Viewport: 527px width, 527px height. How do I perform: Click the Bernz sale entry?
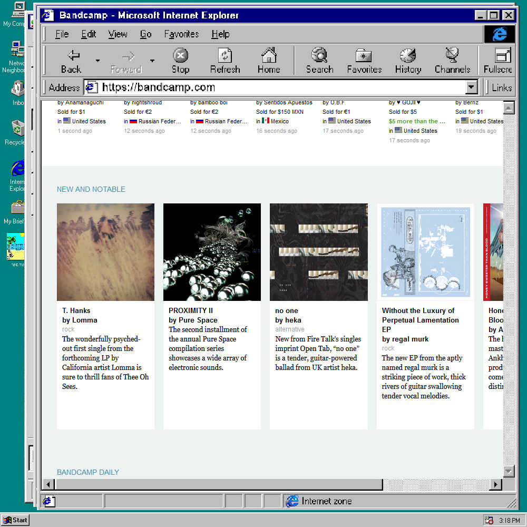[x=479, y=116]
